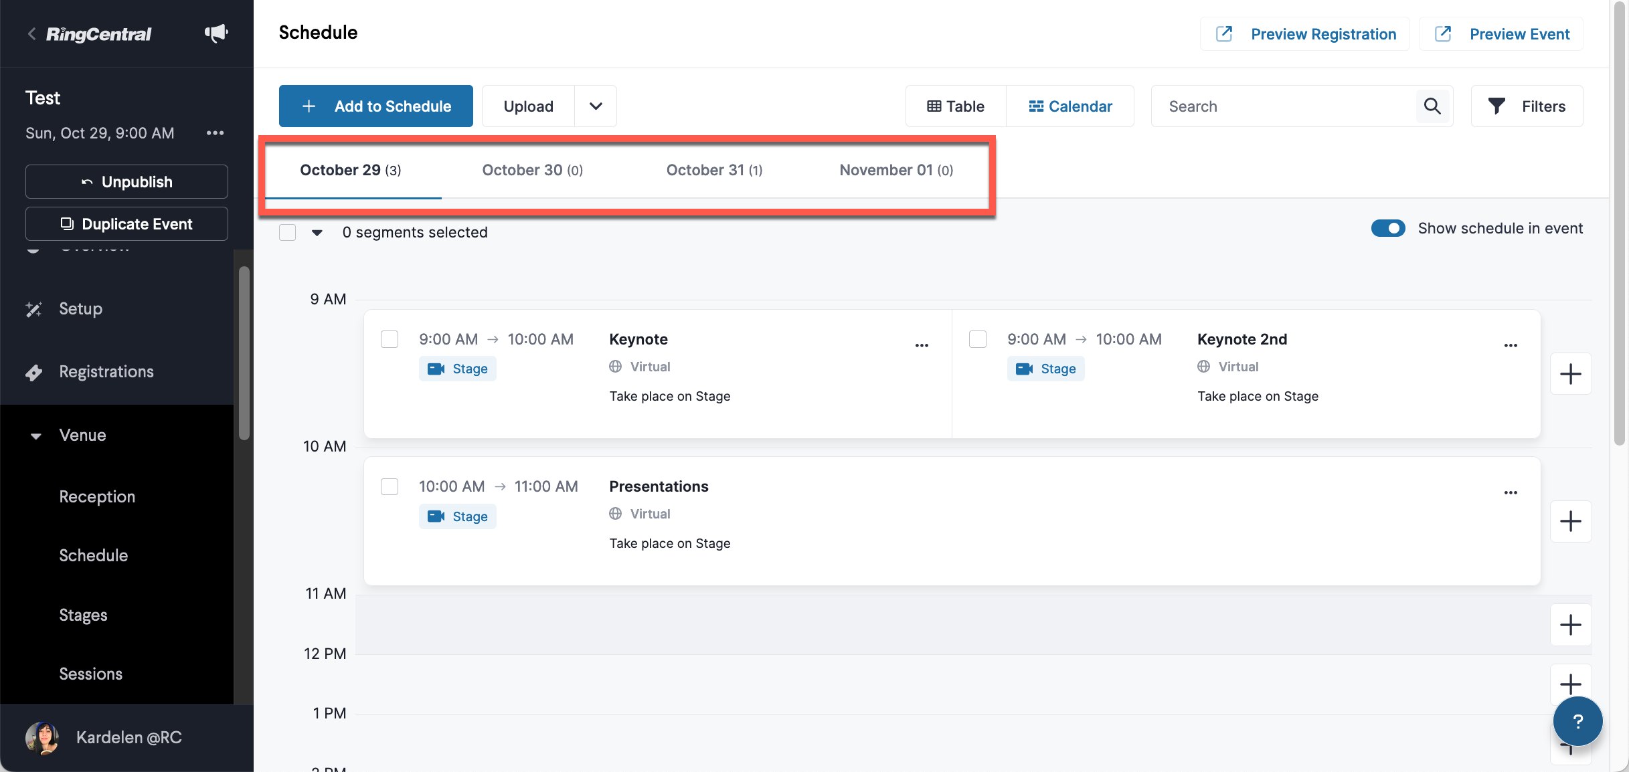Image resolution: width=1629 pixels, height=772 pixels.
Task: Click the filter funnel icon
Action: (1496, 106)
